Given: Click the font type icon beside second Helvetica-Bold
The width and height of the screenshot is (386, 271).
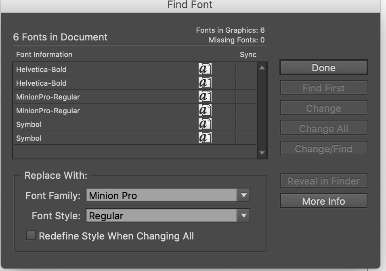Looking at the screenshot, I should click(204, 83).
